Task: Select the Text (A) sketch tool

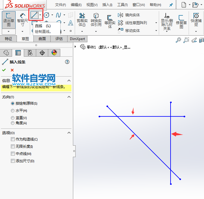Action: pos(71,23)
